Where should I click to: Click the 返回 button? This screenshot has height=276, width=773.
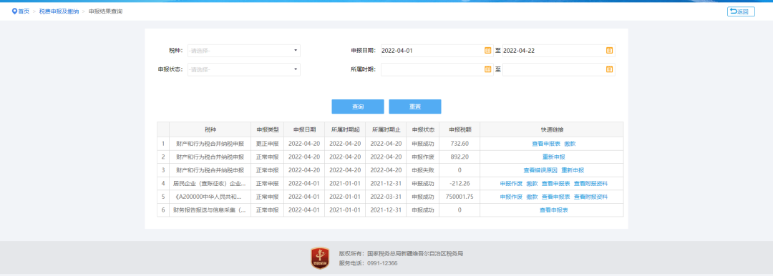click(741, 11)
